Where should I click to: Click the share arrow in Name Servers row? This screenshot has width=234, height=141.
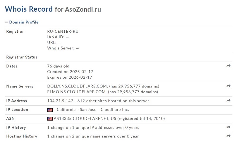coord(228,86)
